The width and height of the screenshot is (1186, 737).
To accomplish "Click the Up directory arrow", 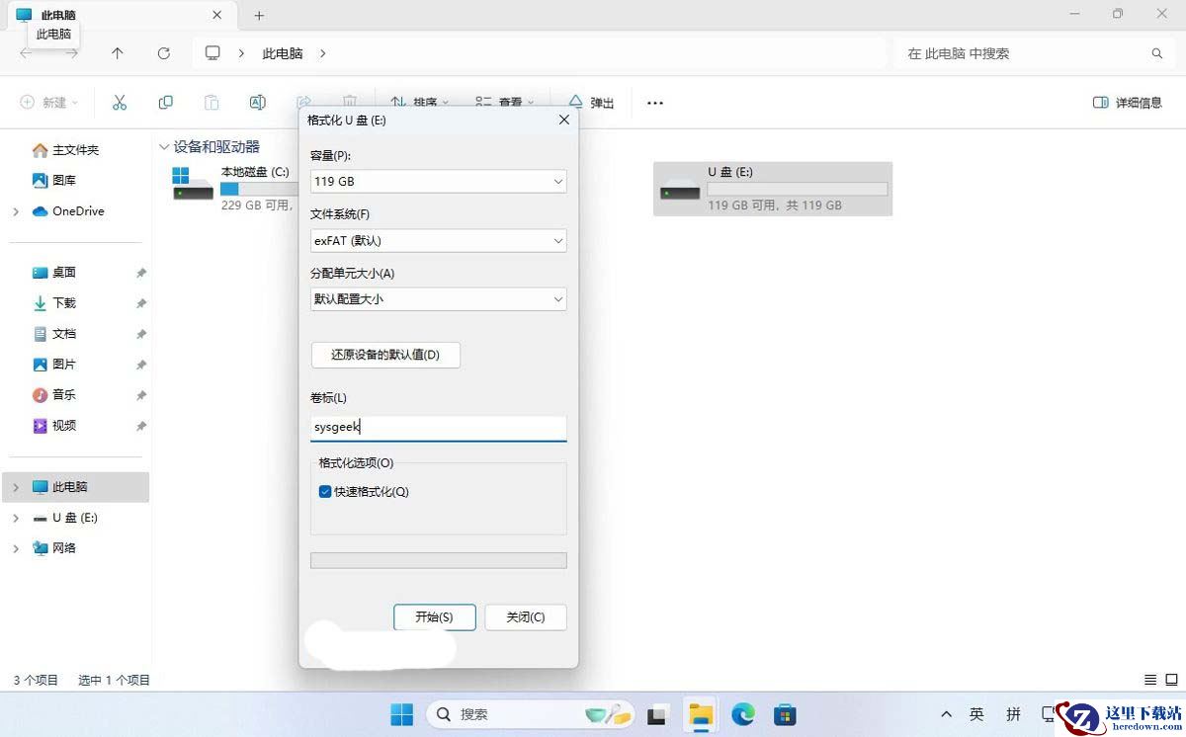I will [118, 53].
